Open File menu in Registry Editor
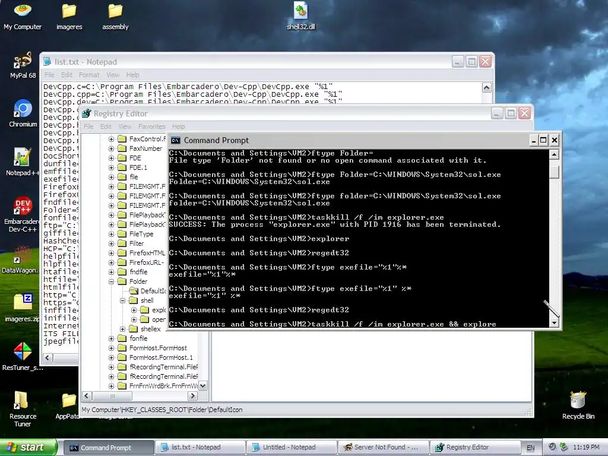 pyautogui.click(x=88, y=126)
